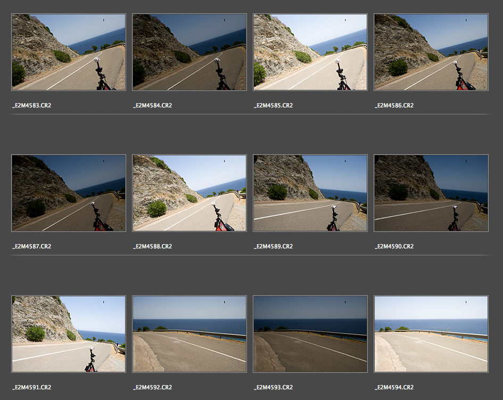Select the _E2M4588.CR2 photo thumbnail

pyautogui.click(x=189, y=193)
